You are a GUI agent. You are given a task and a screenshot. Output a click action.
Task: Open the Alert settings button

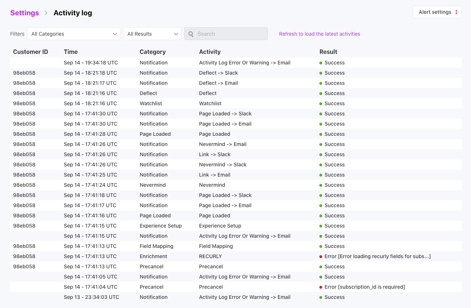pyautogui.click(x=435, y=12)
